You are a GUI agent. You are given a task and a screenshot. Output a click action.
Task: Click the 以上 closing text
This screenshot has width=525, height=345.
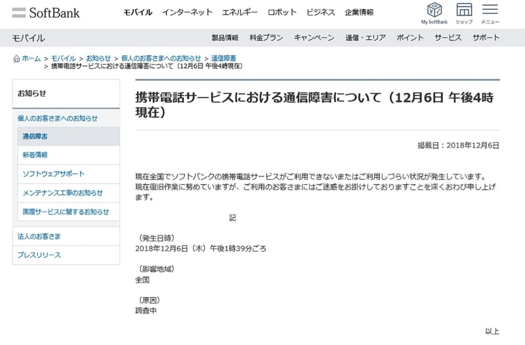[x=492, y=331]
